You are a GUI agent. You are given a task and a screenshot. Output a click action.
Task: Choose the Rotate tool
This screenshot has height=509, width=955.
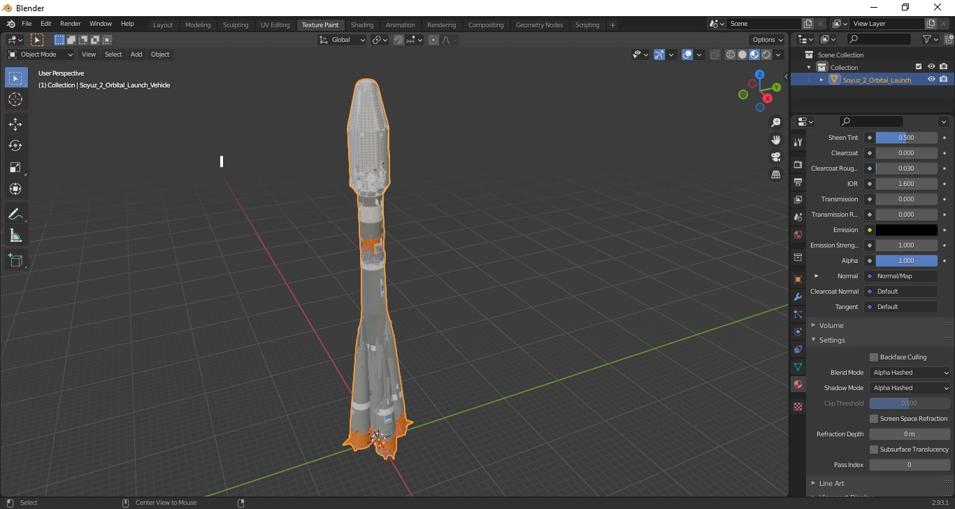click(x=16, y=146)
